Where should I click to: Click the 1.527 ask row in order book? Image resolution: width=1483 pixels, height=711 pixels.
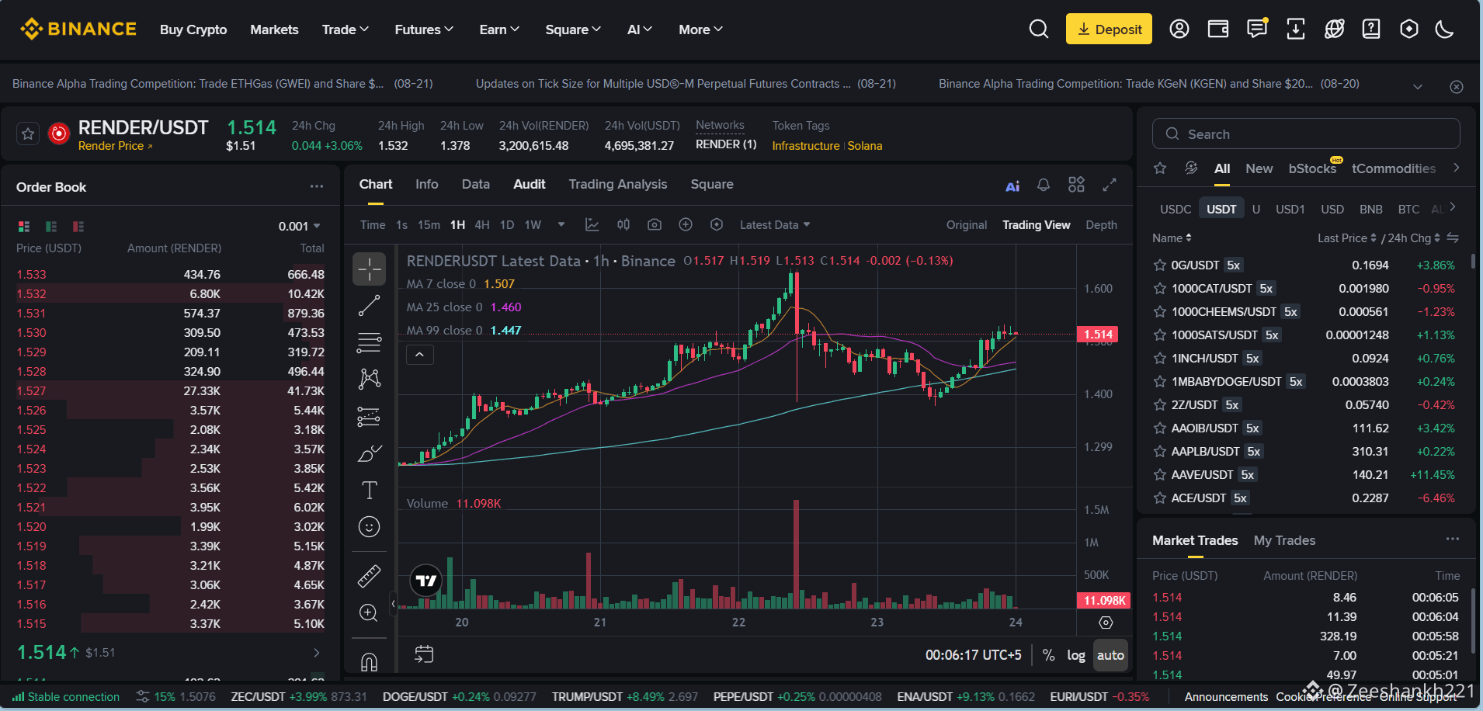point(171,390)
